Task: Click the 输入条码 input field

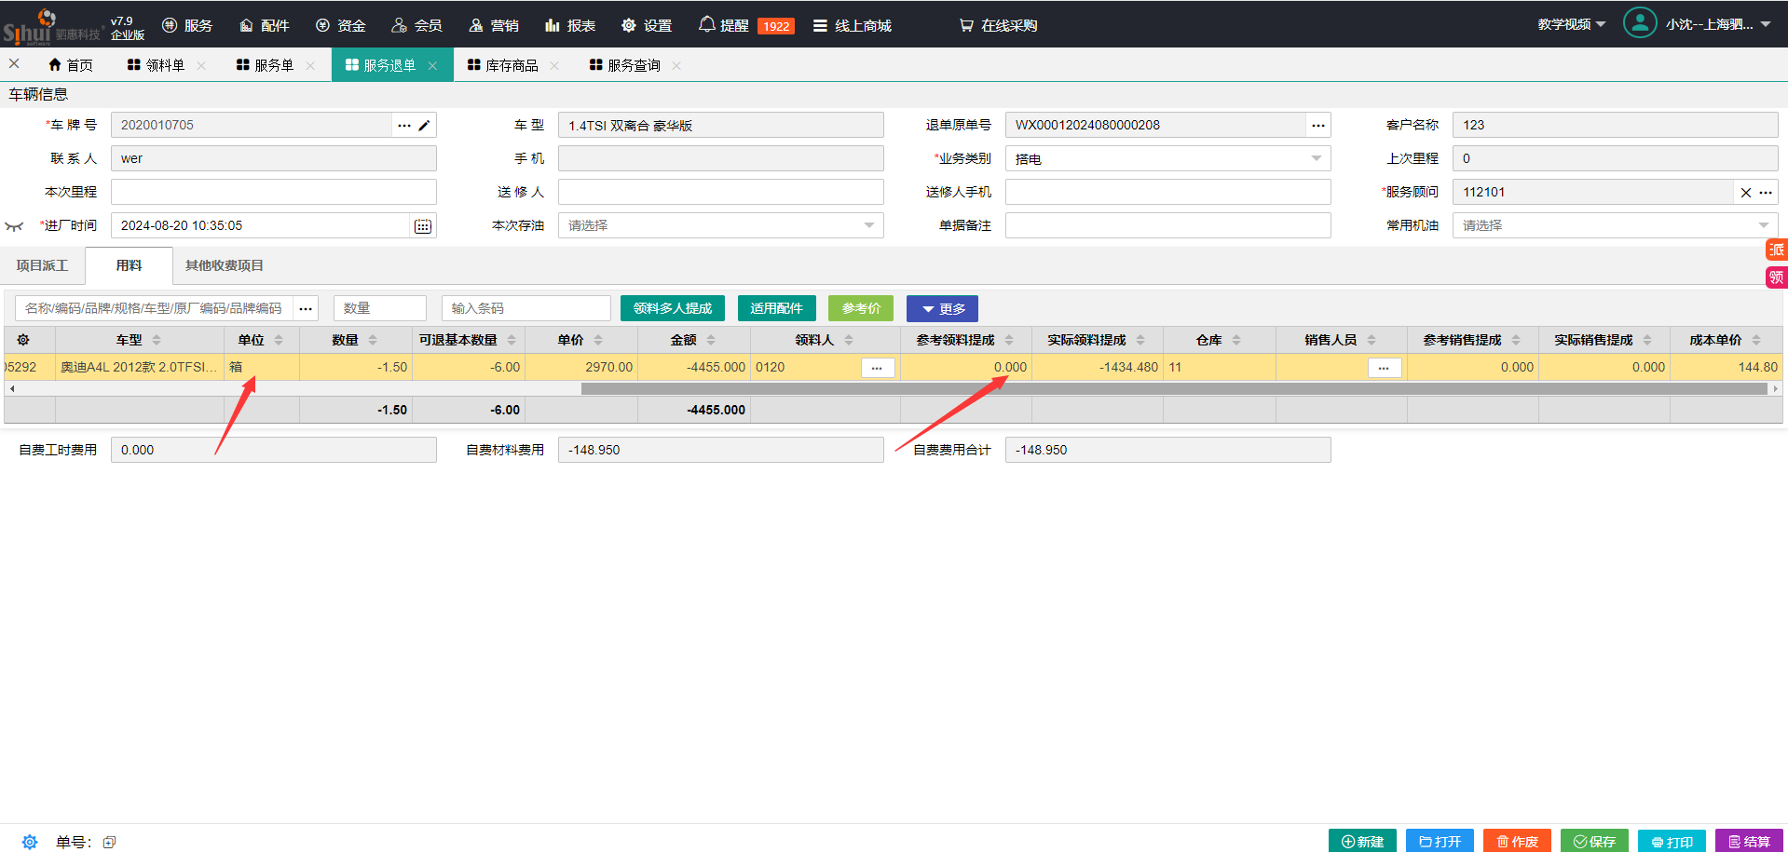Action: 525,308
